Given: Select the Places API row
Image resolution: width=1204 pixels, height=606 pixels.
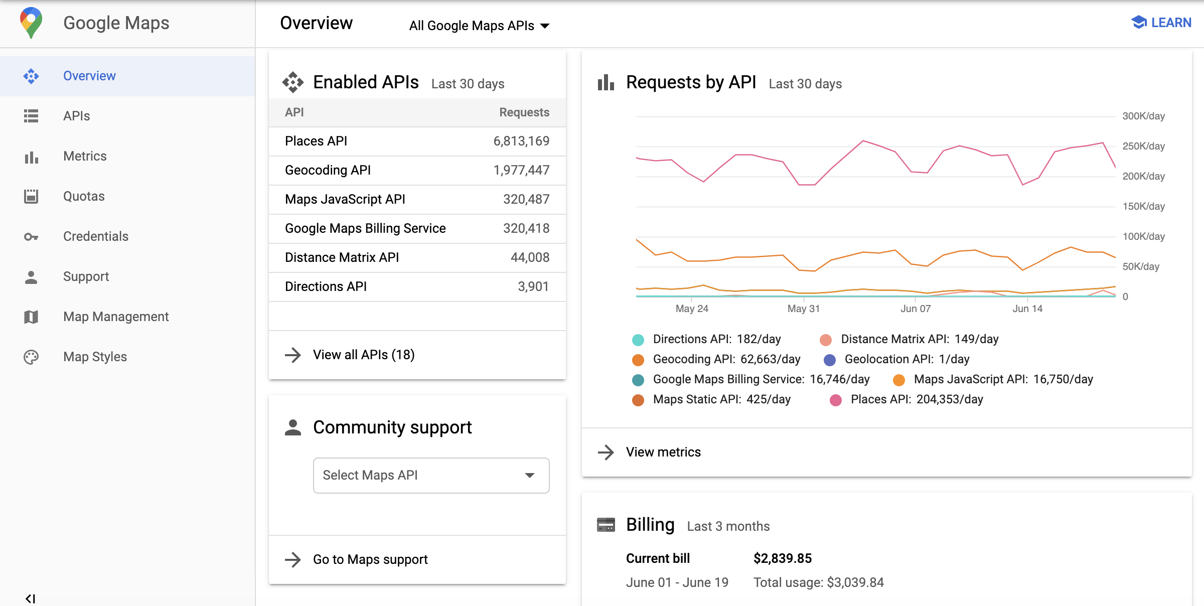Looking at the screenshot, I should coord(417,140).
